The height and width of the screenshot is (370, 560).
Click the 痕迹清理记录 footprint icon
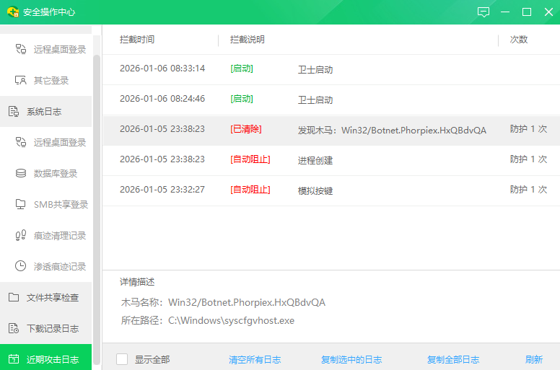pyautogui.click(x=20, y=235)
